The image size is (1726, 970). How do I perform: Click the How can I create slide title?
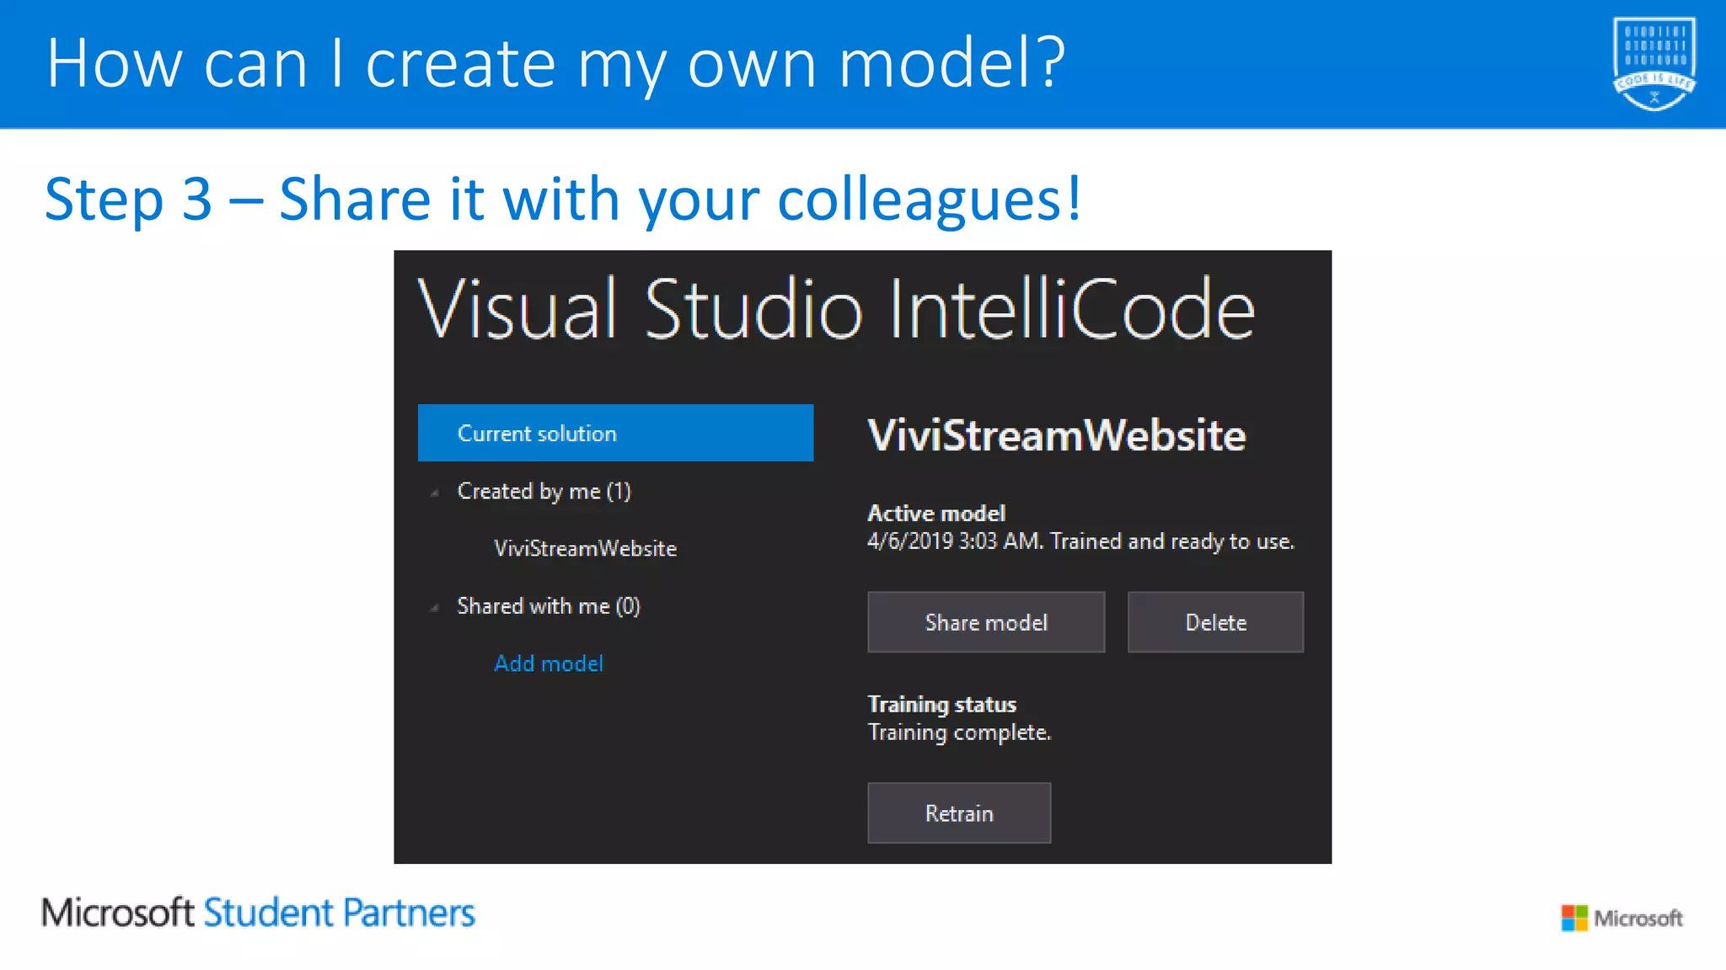556,64
